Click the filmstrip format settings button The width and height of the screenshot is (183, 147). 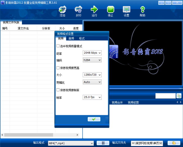click(x=103, y=143)
